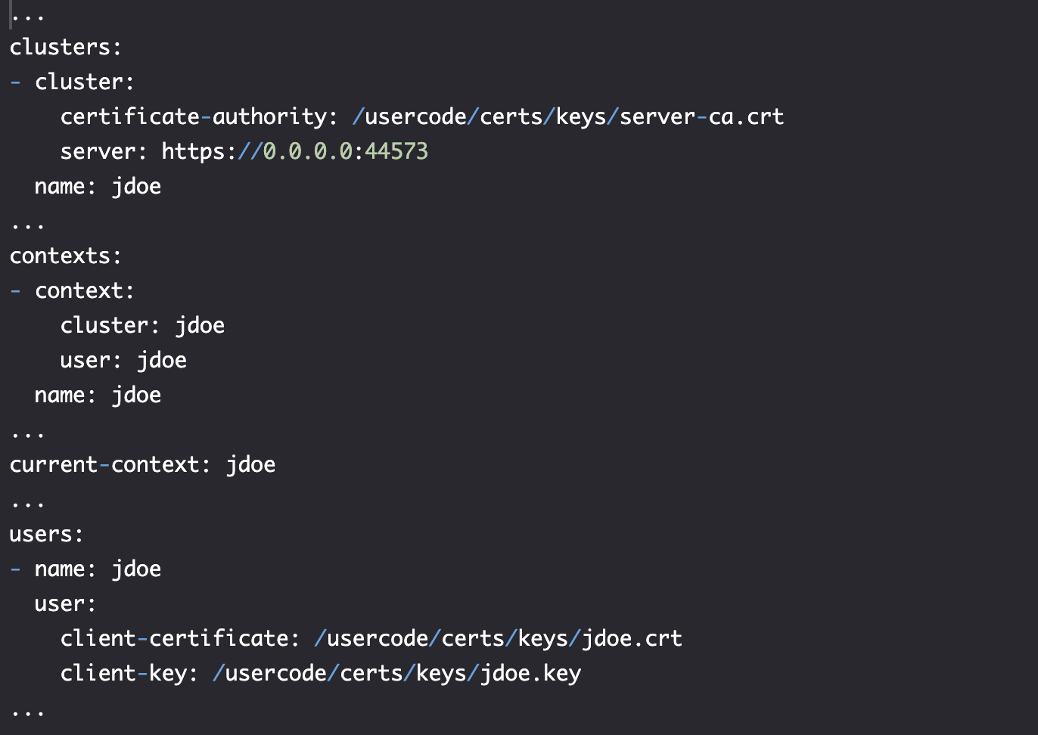This screenshot has height=735, width=1038.
Task: Click the server-ca.crt file path
Action: (568, 116)
